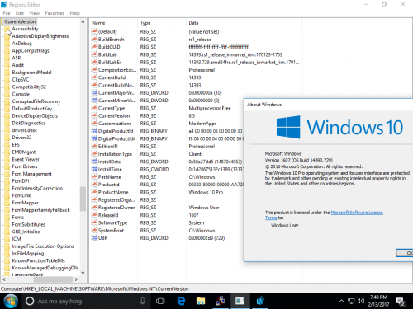Click the Cortana microphone icon

tap(142, 301)
